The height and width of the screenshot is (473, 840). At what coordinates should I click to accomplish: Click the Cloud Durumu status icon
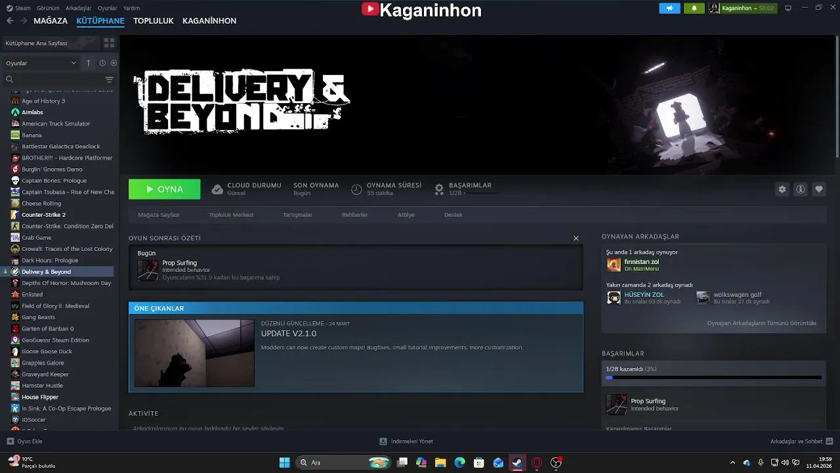[217, 189]
